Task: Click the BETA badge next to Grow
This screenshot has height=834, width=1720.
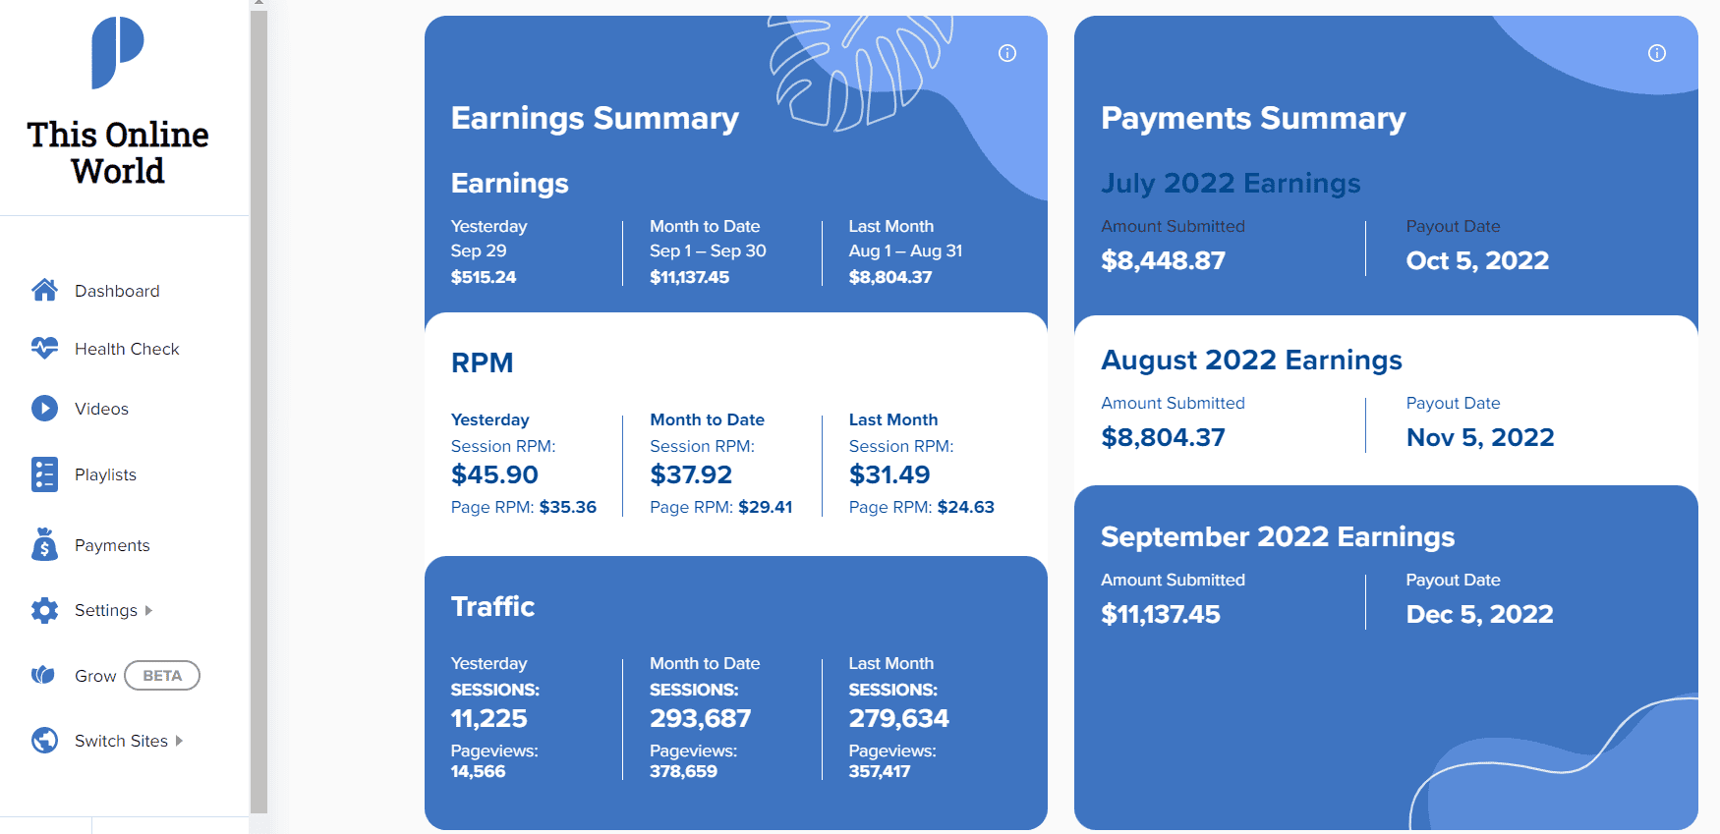Action: click(162, 676)
